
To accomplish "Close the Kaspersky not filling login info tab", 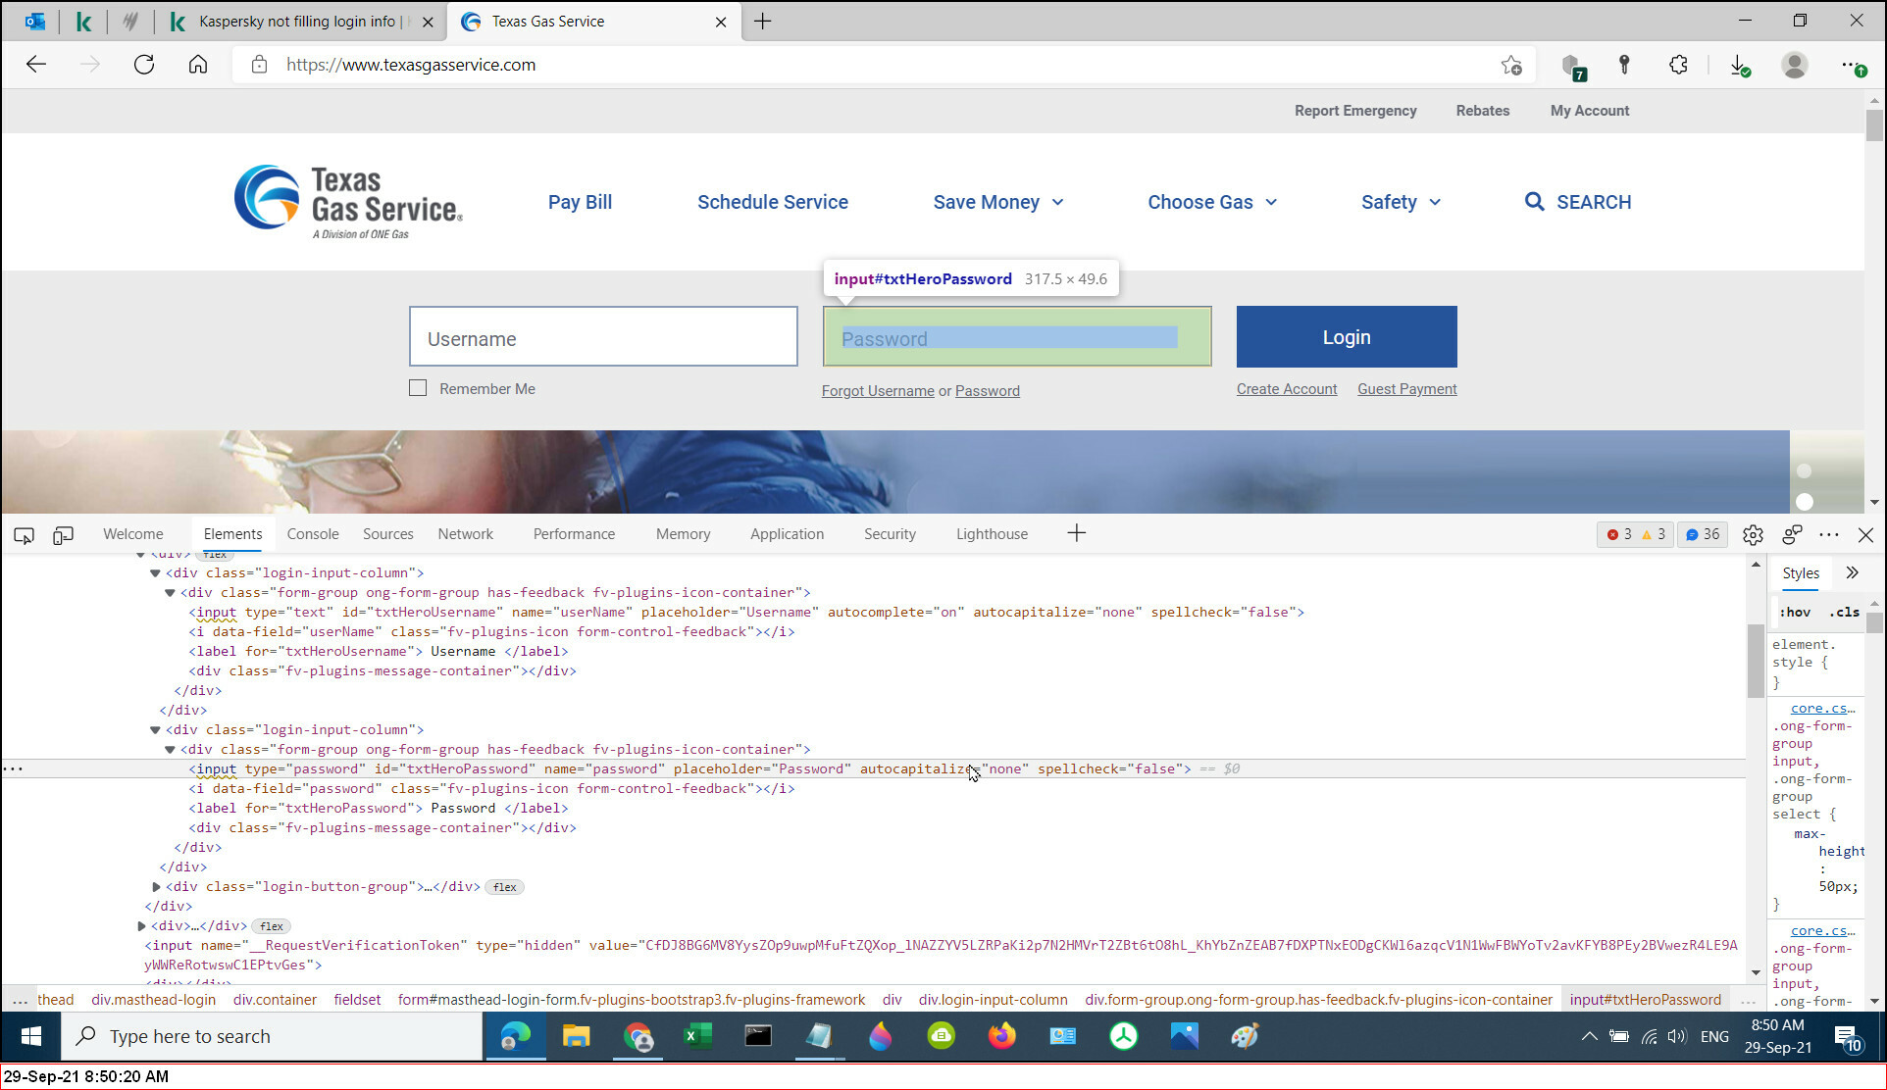I will 428,22.
